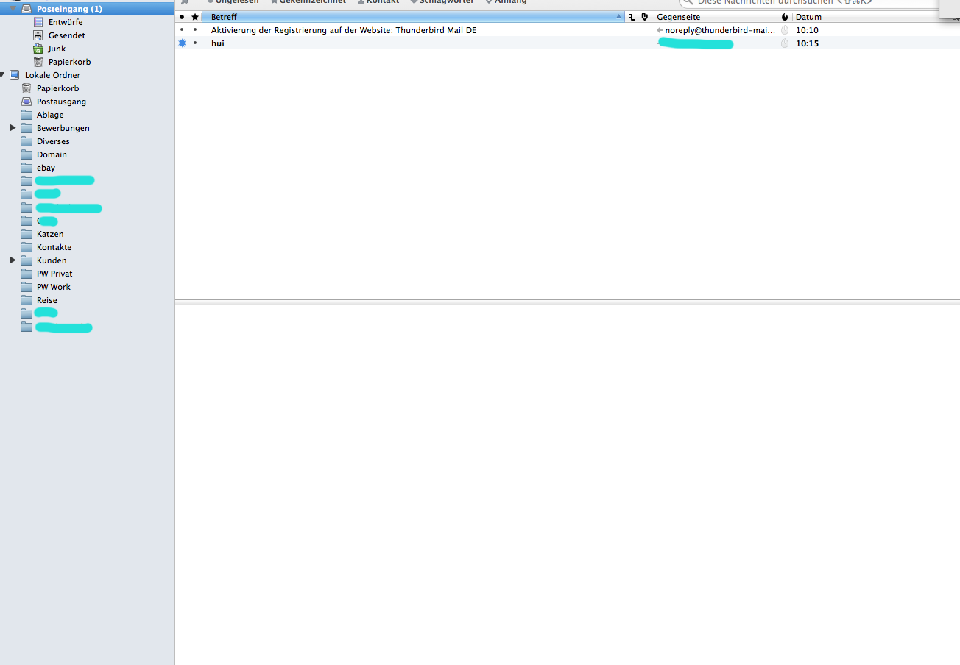Click the Reise folder icon

coord(27,300)
